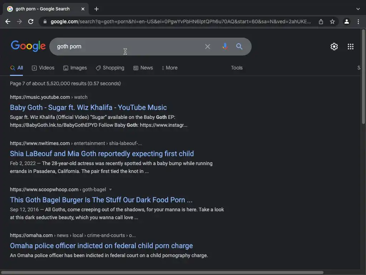The width and height of the screenshot is (366, 275).
Task: Open the Google apps grid
Action: (x=351, y=47)
